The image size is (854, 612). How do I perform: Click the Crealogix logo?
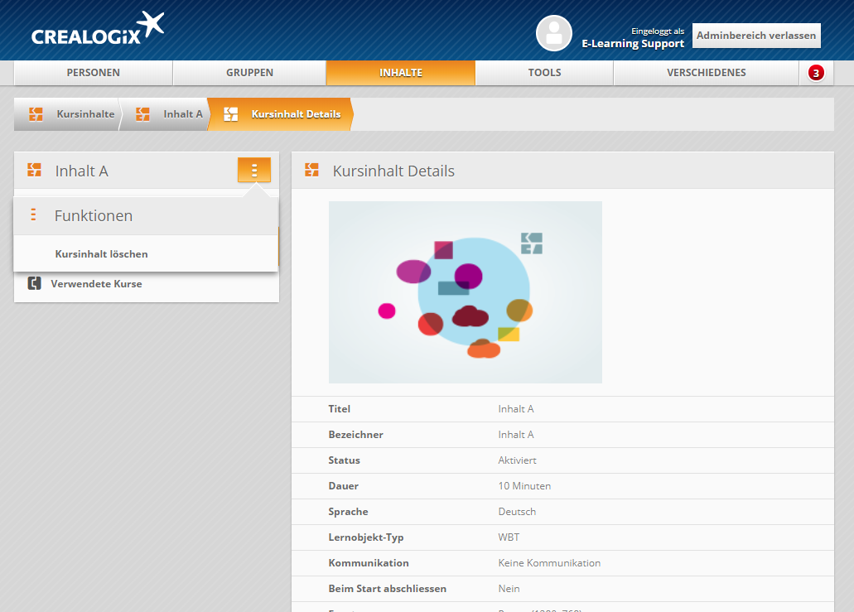tap(97, 30)
